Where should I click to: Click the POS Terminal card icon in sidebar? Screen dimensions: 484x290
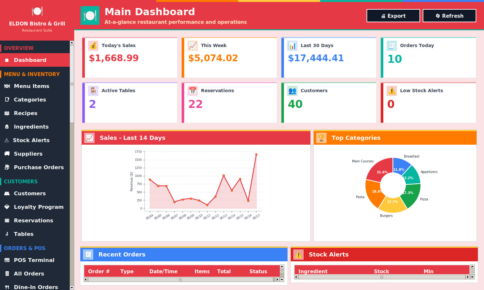click(x=7, y=260)
